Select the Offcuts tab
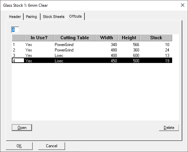 tap(75, 16)
